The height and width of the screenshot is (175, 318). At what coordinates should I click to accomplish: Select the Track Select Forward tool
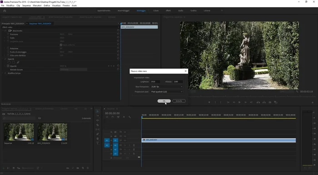point(98,116)
